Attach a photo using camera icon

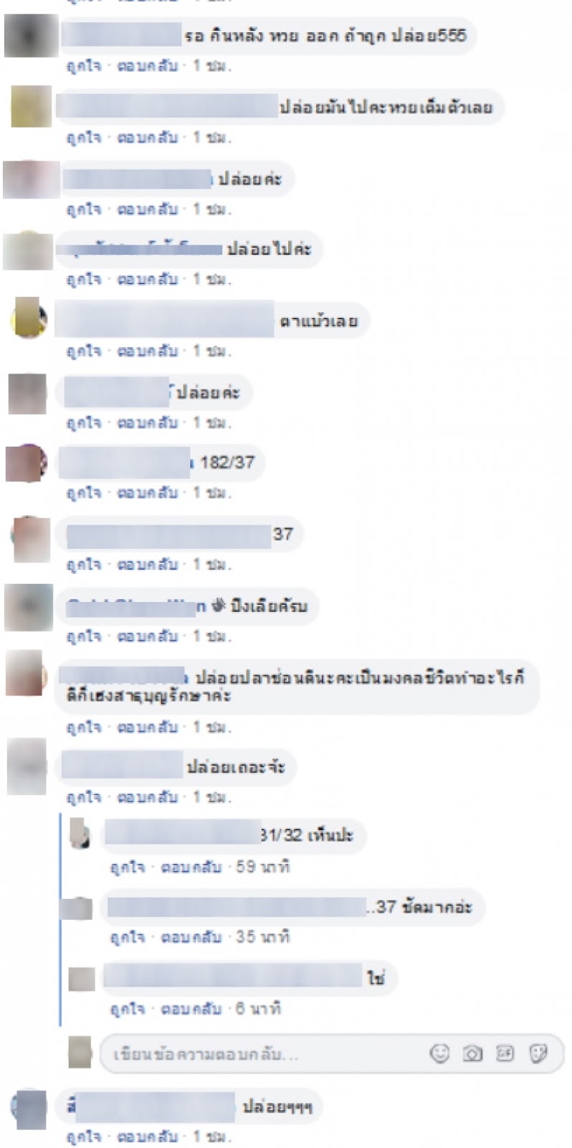pyautogui.click(x=472, y=1053)
